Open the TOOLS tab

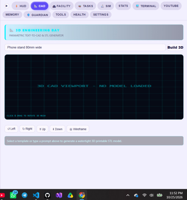point(61,15)
